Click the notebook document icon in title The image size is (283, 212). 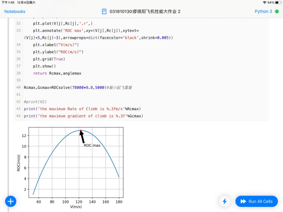coord(104,11)
